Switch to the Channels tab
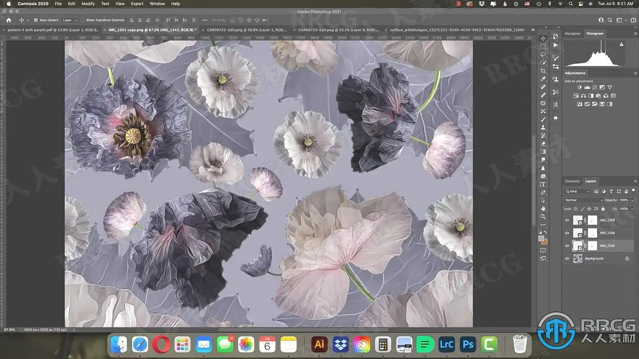The height and width of the screenshot is (359, 639). 572,181
